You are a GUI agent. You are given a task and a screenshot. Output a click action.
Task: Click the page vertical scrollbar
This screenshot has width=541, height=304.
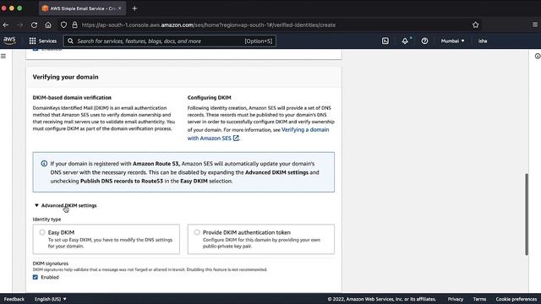click(x=527, y=214)
